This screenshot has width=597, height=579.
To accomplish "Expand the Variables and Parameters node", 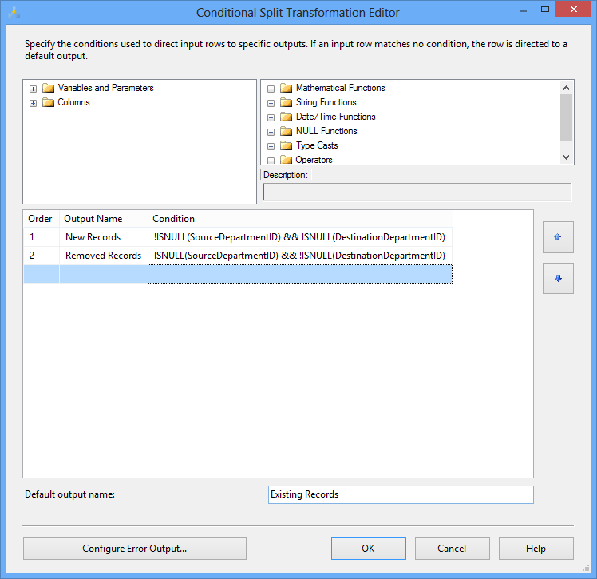I will [x=33, y=89].
